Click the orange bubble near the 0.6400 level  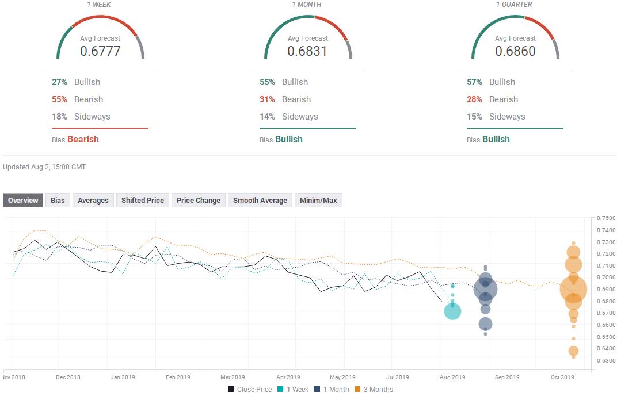(573, 351)
